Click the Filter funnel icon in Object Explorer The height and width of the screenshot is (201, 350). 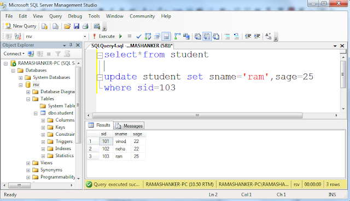click(58, 54)
